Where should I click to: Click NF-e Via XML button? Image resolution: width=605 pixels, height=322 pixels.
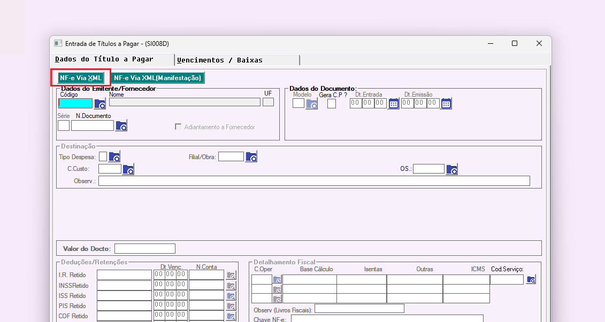pos(81,78)
